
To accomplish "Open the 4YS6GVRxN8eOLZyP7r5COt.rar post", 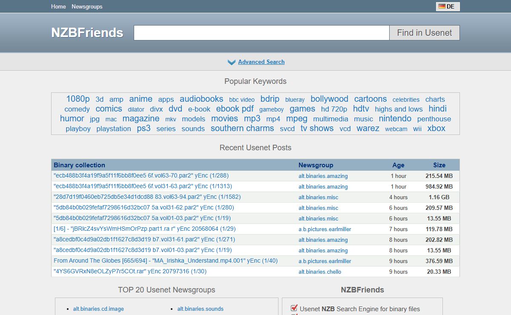I will pos(130,271).
